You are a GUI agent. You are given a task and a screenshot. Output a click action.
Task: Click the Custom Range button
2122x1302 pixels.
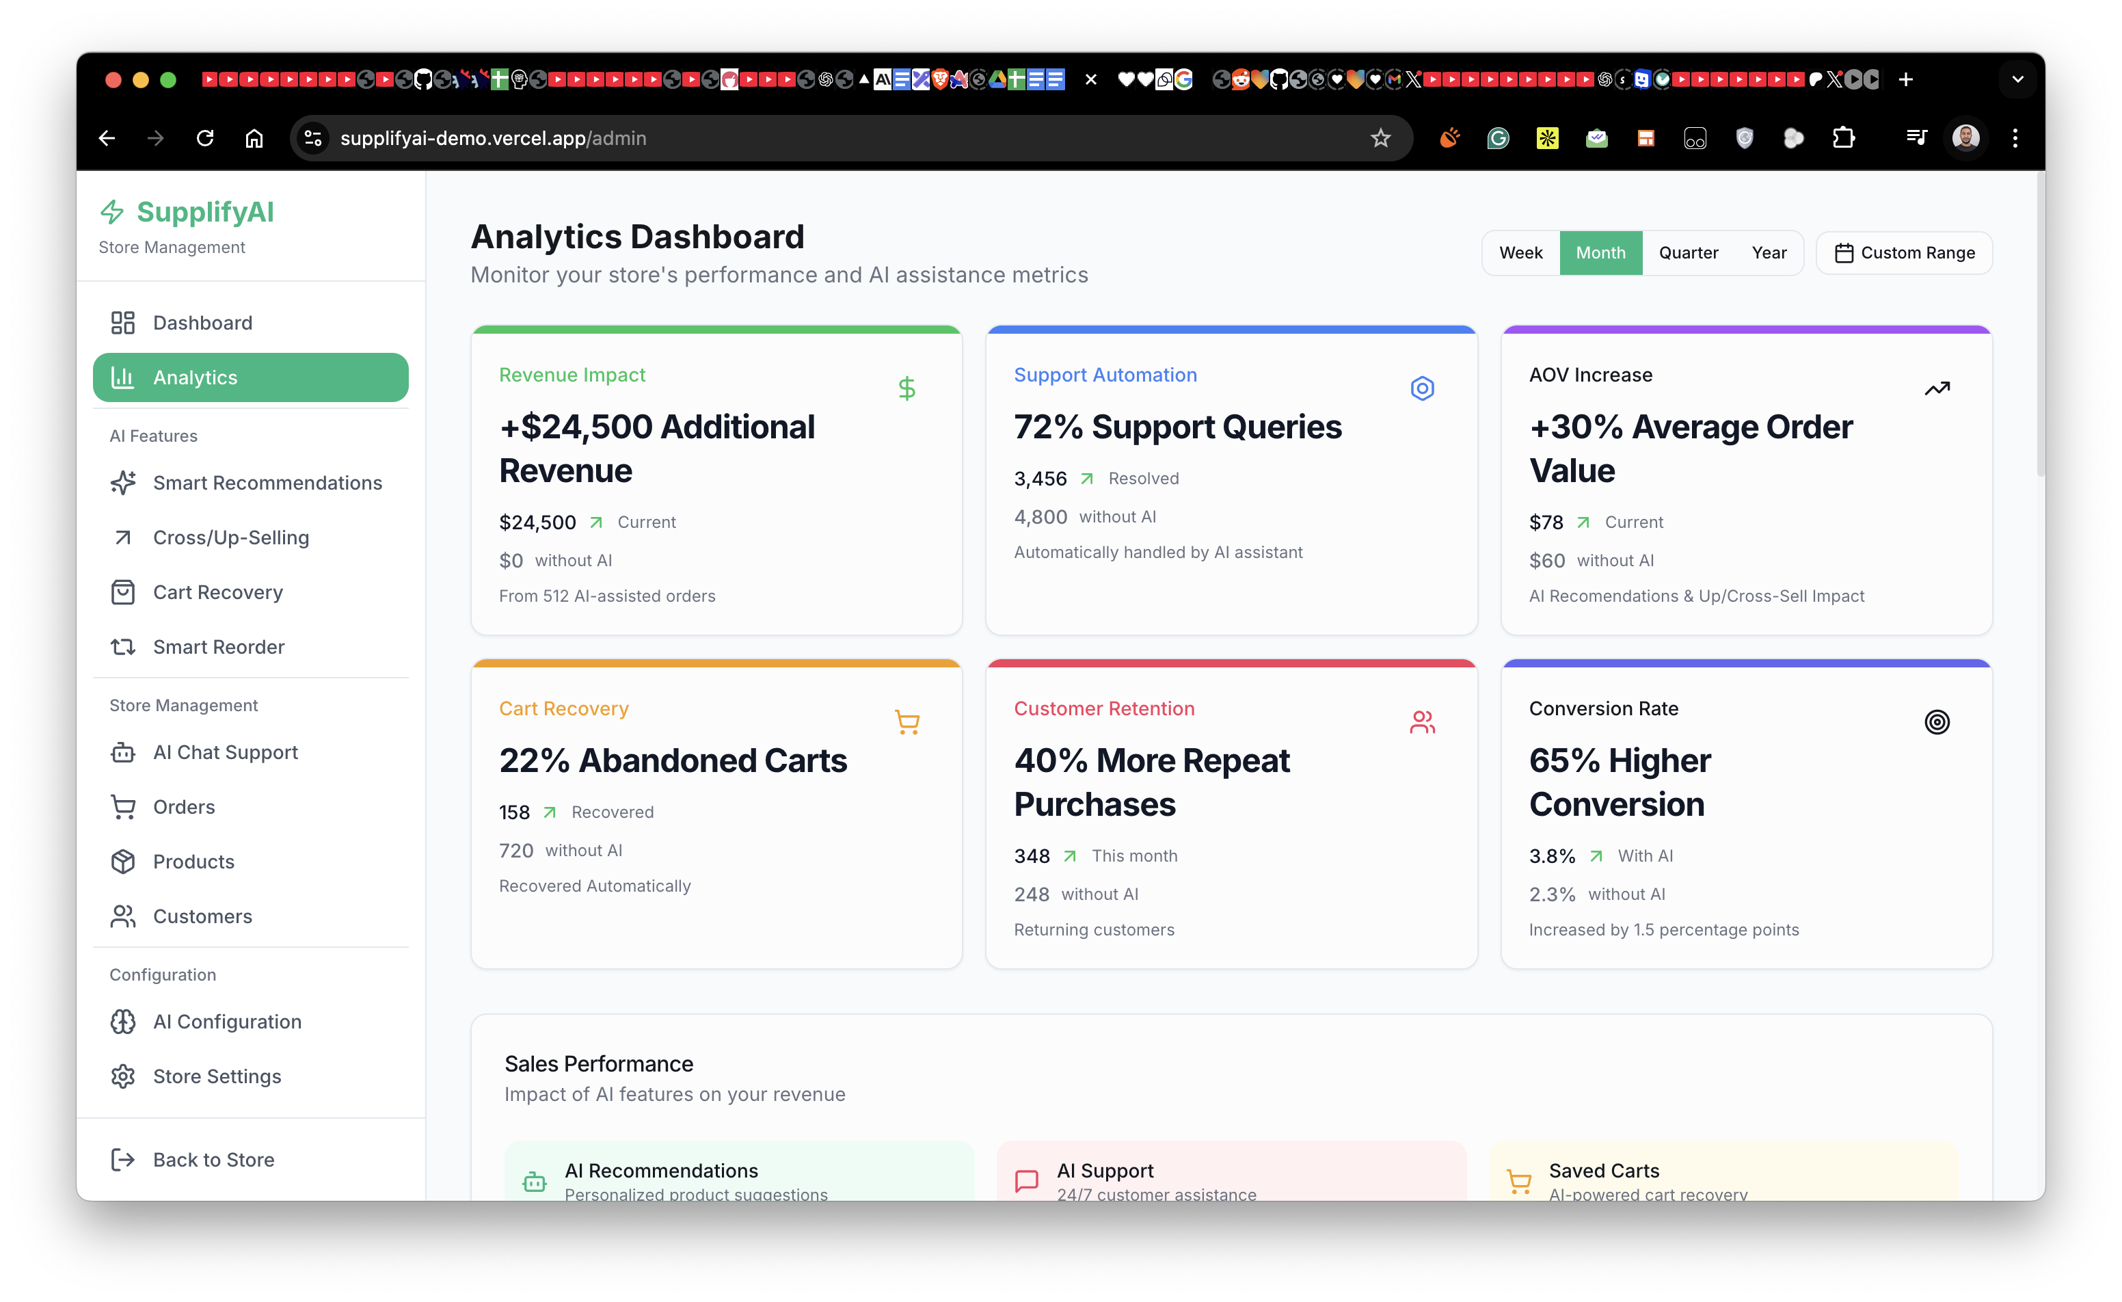pyautogui.click(x=1904, y=252)
